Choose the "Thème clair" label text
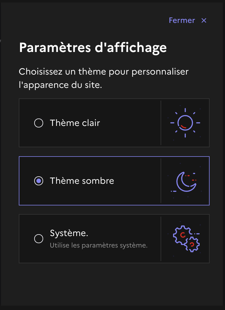Screen dimensions: 225x310 (75, 123)
